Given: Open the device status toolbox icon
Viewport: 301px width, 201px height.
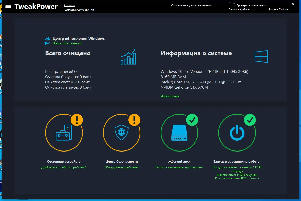Looking at the screenshot, I should click(64, 132).
